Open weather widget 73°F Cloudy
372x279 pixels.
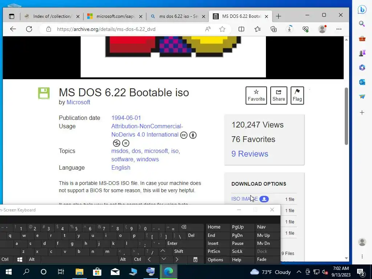(x=270, y=272)
